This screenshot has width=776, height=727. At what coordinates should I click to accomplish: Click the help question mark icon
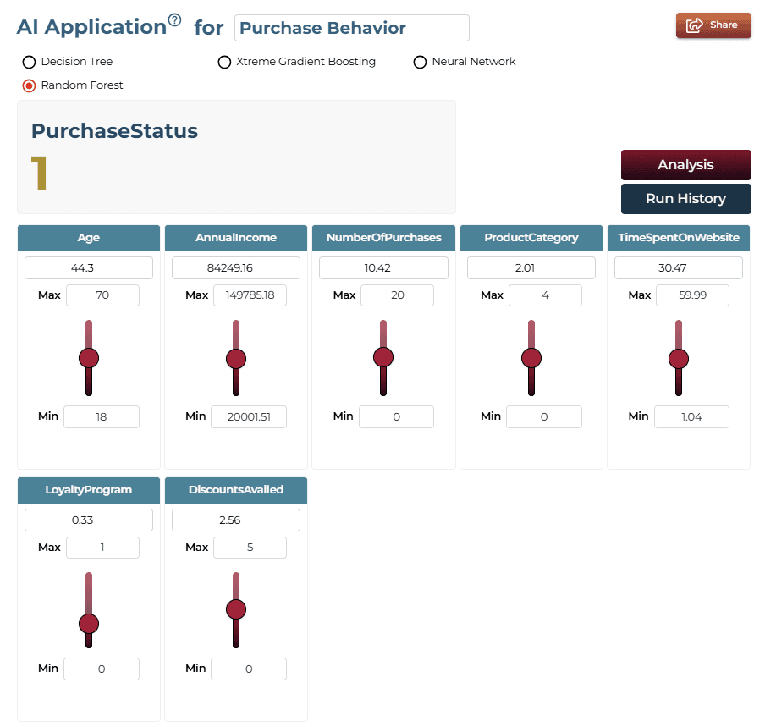[174, 20]
